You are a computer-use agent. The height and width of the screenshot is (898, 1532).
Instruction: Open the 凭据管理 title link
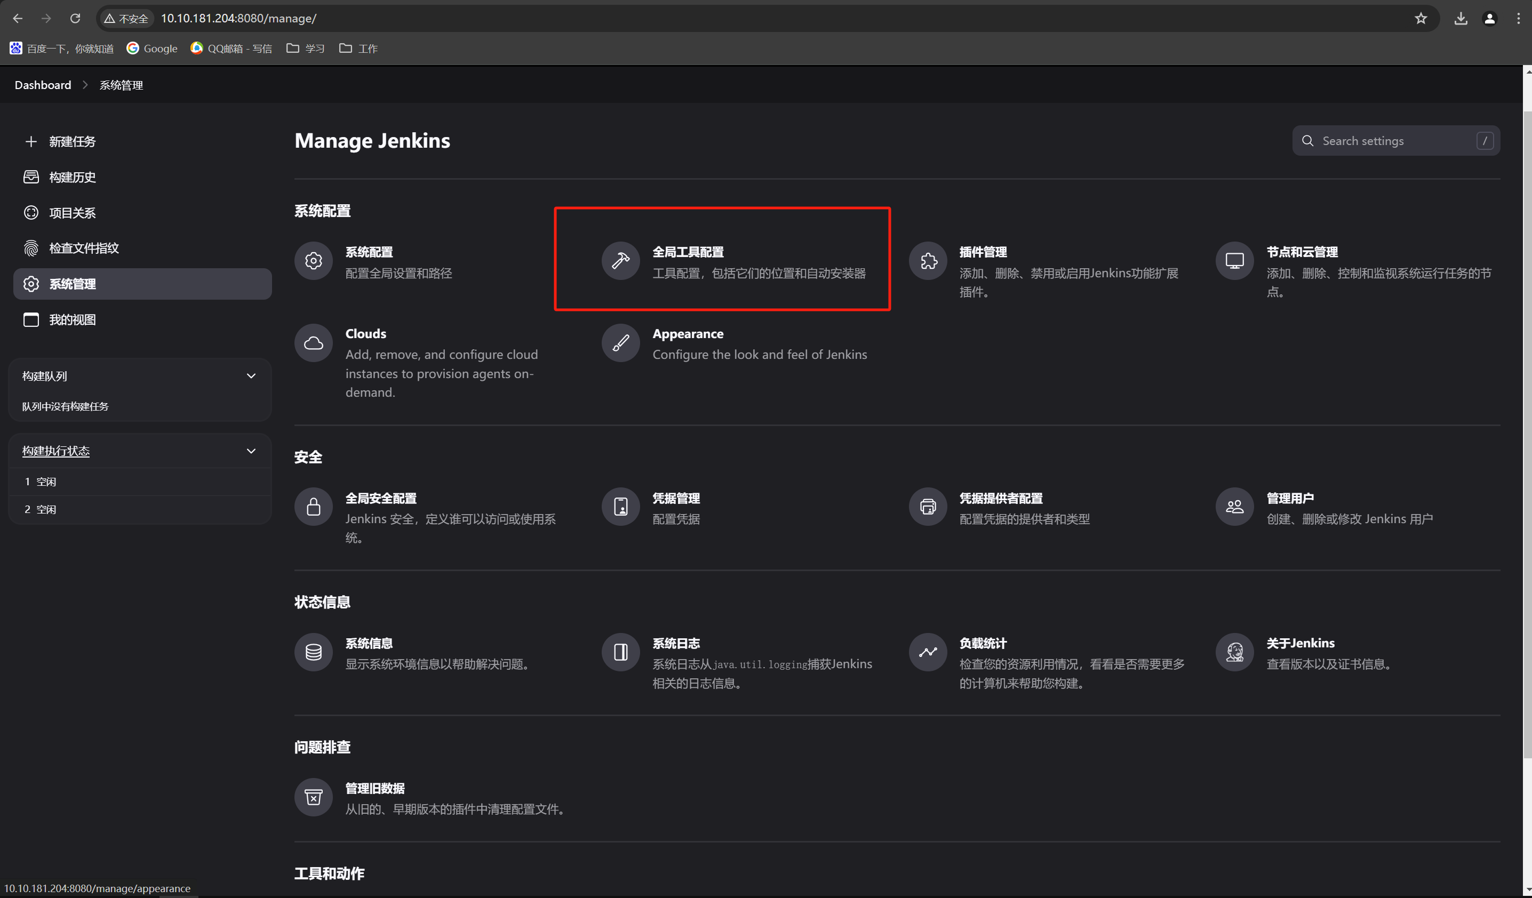(676, 498)
